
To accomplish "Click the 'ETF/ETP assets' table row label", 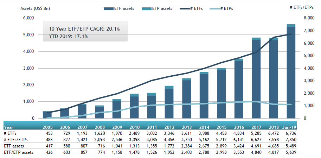I will pyautogui.click(x=18, y=152).
